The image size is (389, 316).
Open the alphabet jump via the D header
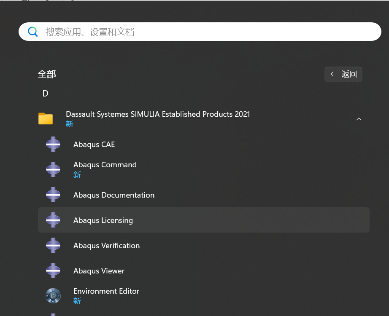[x=45, y=94]
